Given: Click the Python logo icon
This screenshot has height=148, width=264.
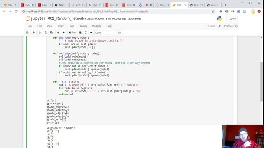Looking at the screenshot, I should tap(219, 18).
